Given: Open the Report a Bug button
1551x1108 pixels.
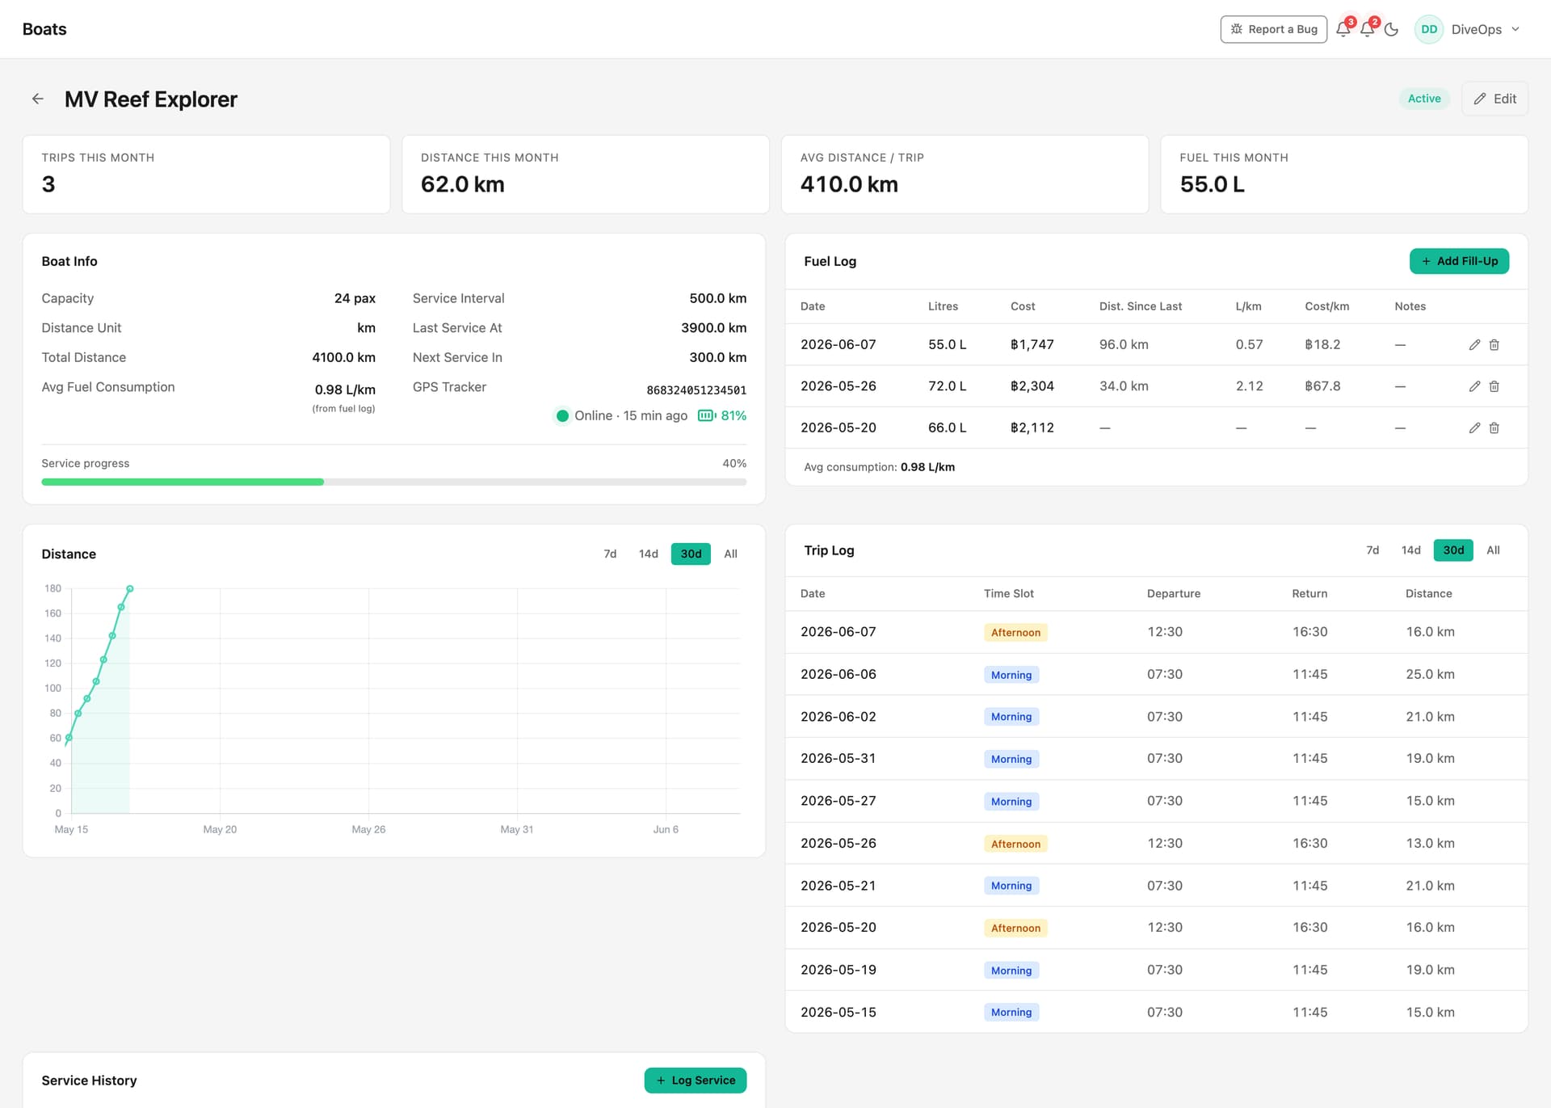Looking at the screenshot, I should tap(1274, 29).
